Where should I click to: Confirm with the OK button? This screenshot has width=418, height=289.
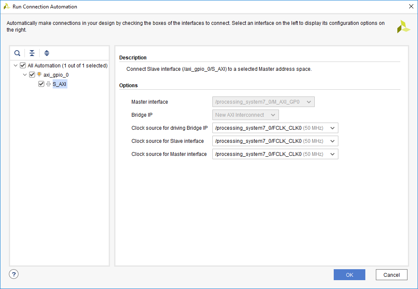tap(349, 275)
